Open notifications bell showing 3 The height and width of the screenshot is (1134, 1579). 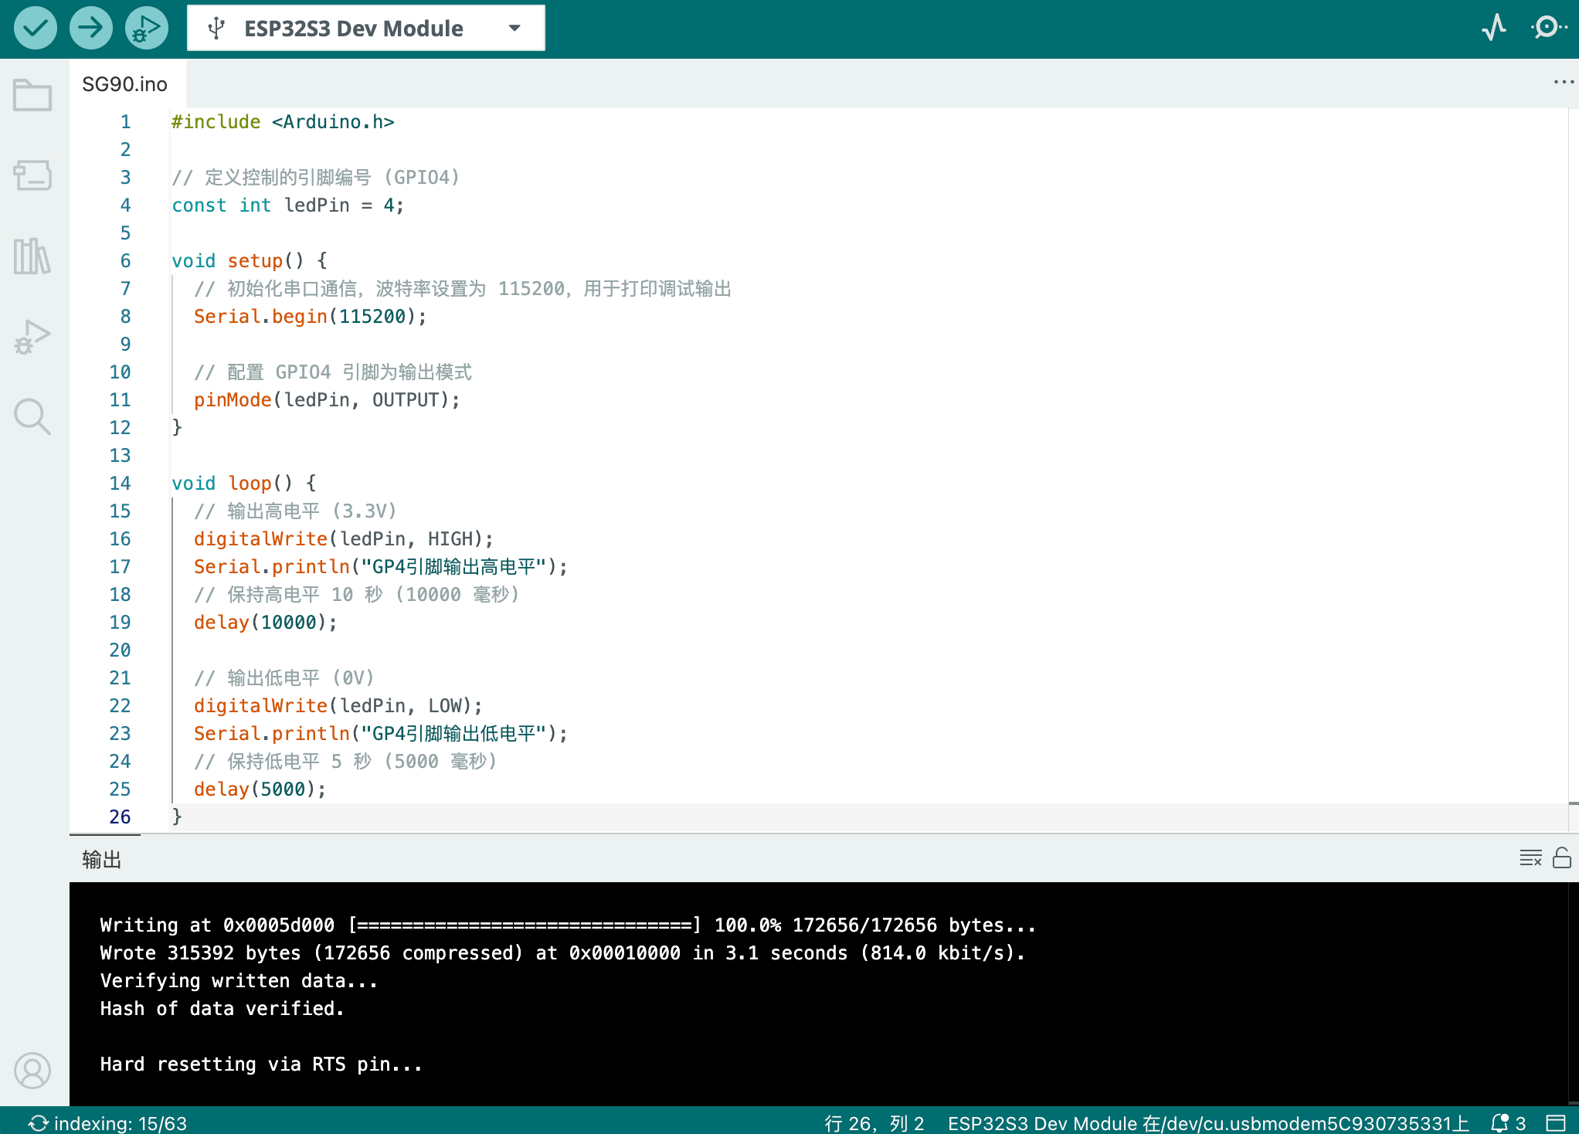(x=1508, y=1122)
